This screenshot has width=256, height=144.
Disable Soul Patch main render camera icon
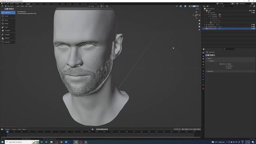click(254, 29)
